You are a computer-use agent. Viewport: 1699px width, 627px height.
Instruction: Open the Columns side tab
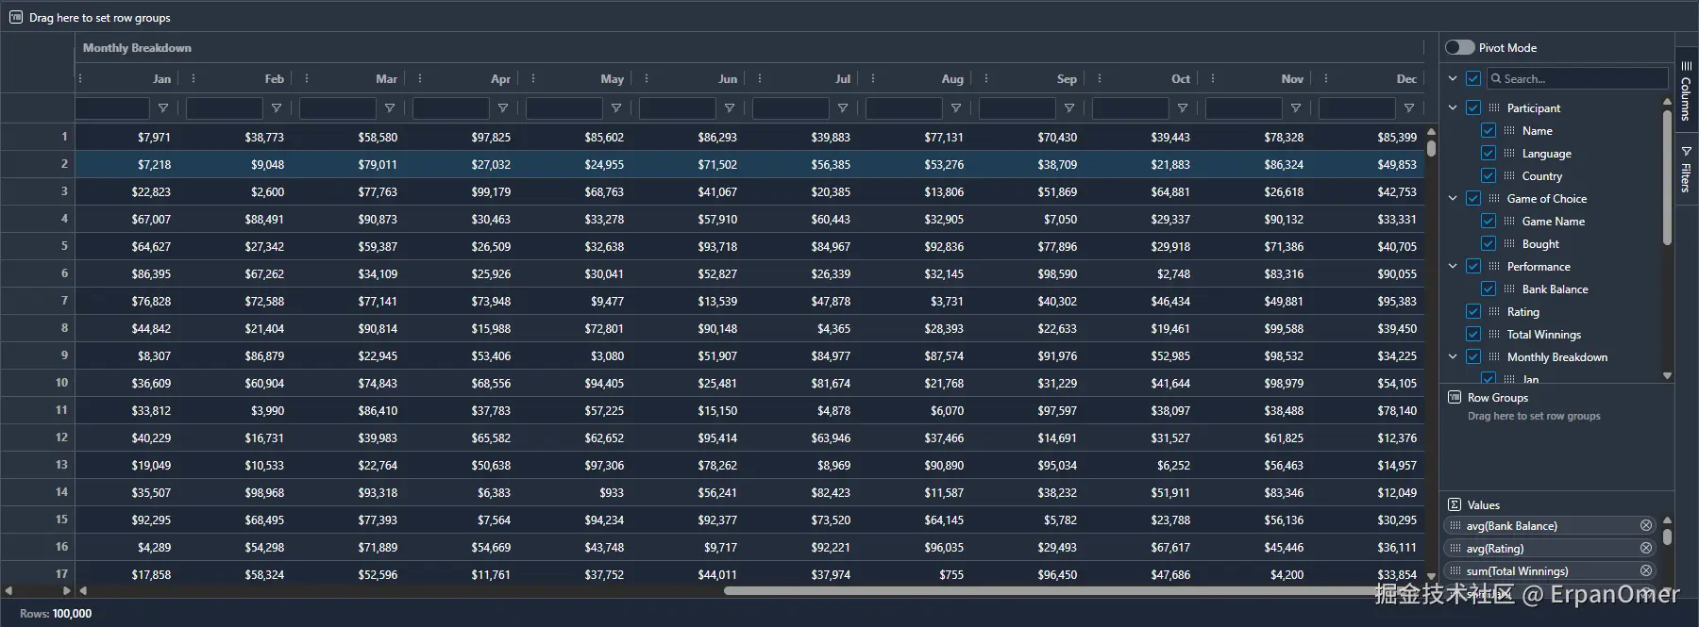click(1686, 91)
